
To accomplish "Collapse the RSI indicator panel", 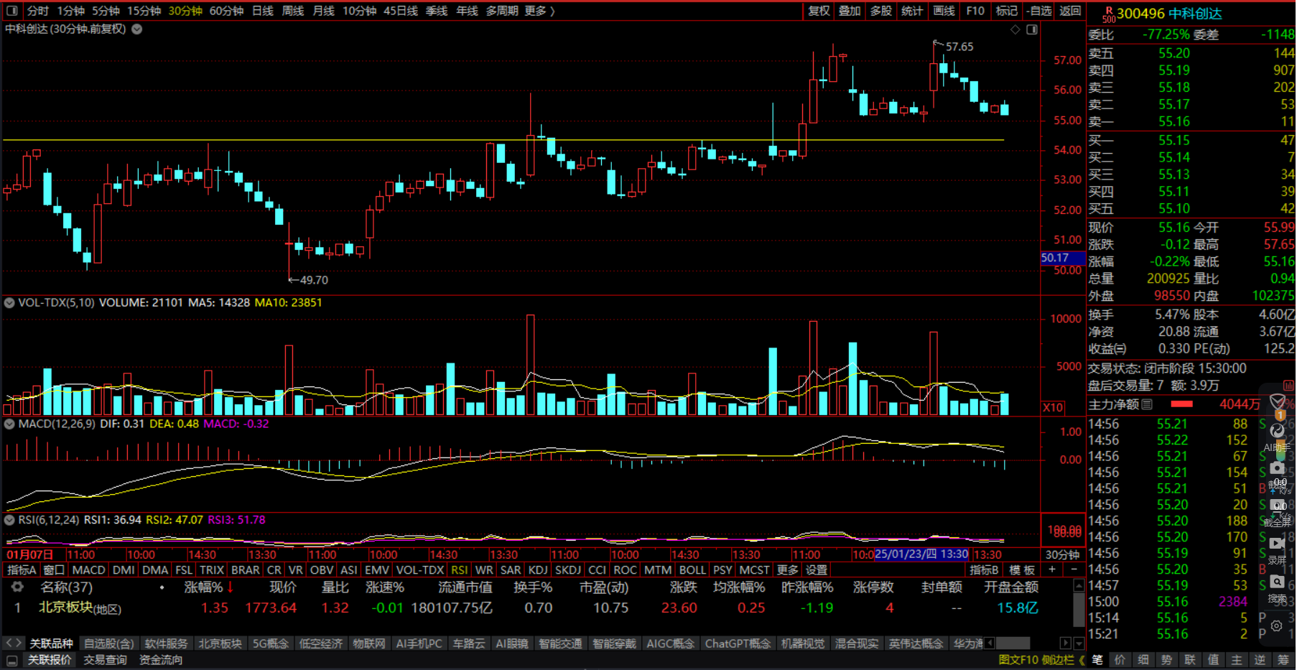I will click(x=9, y=520).
